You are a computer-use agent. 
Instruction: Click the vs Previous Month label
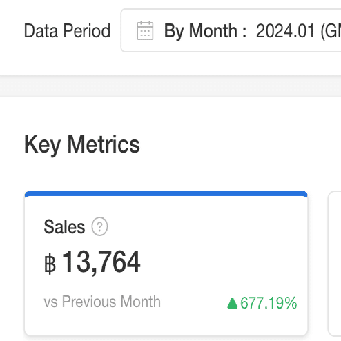[x=102, y=302]
